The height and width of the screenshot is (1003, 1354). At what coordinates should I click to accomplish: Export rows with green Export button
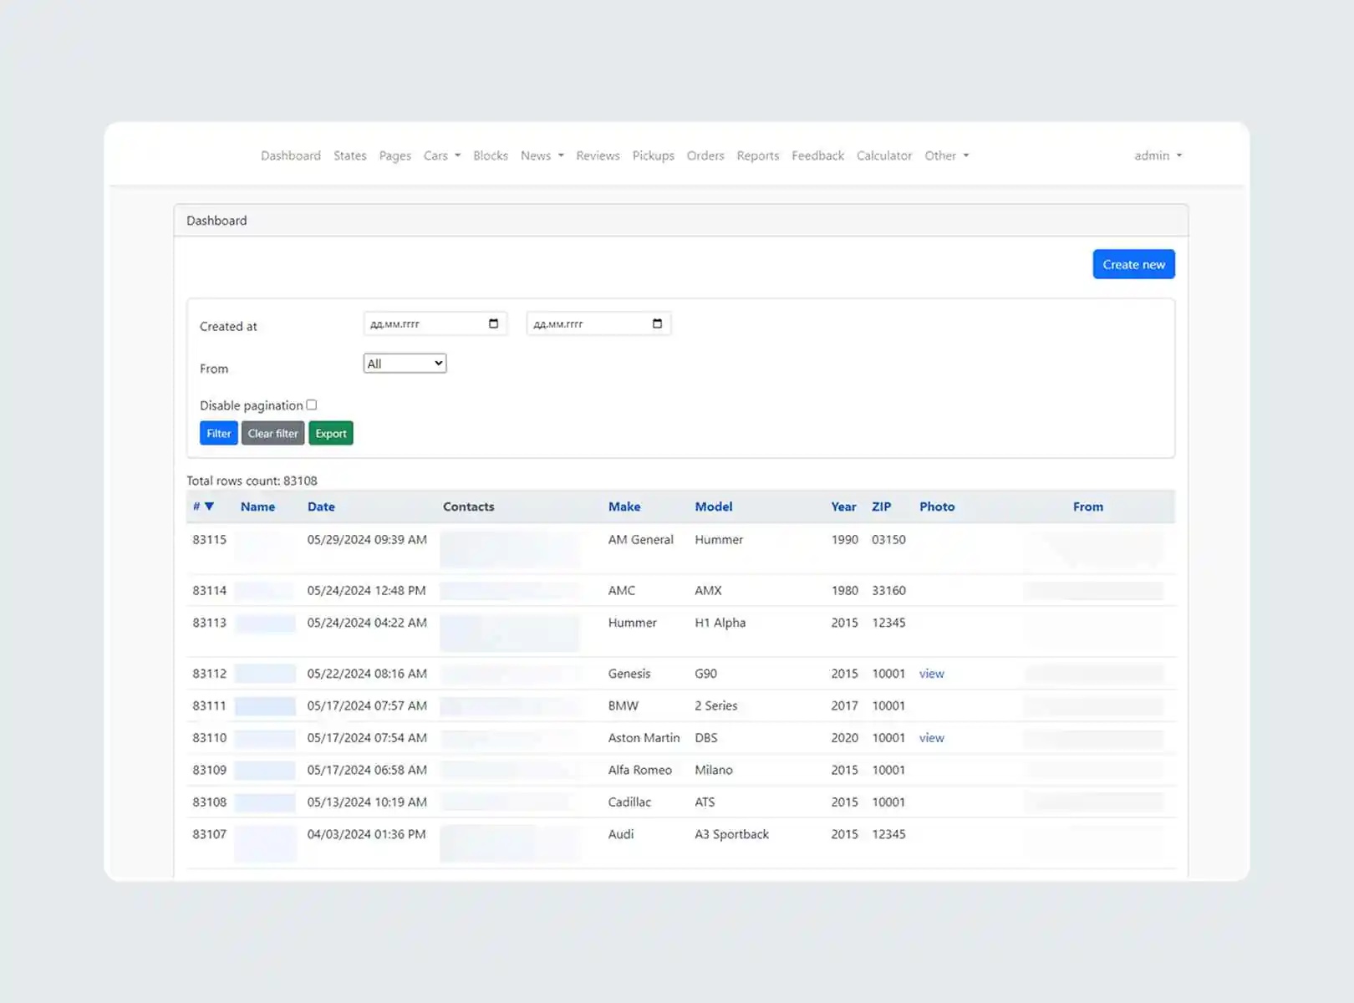click(x=331, y=433)
